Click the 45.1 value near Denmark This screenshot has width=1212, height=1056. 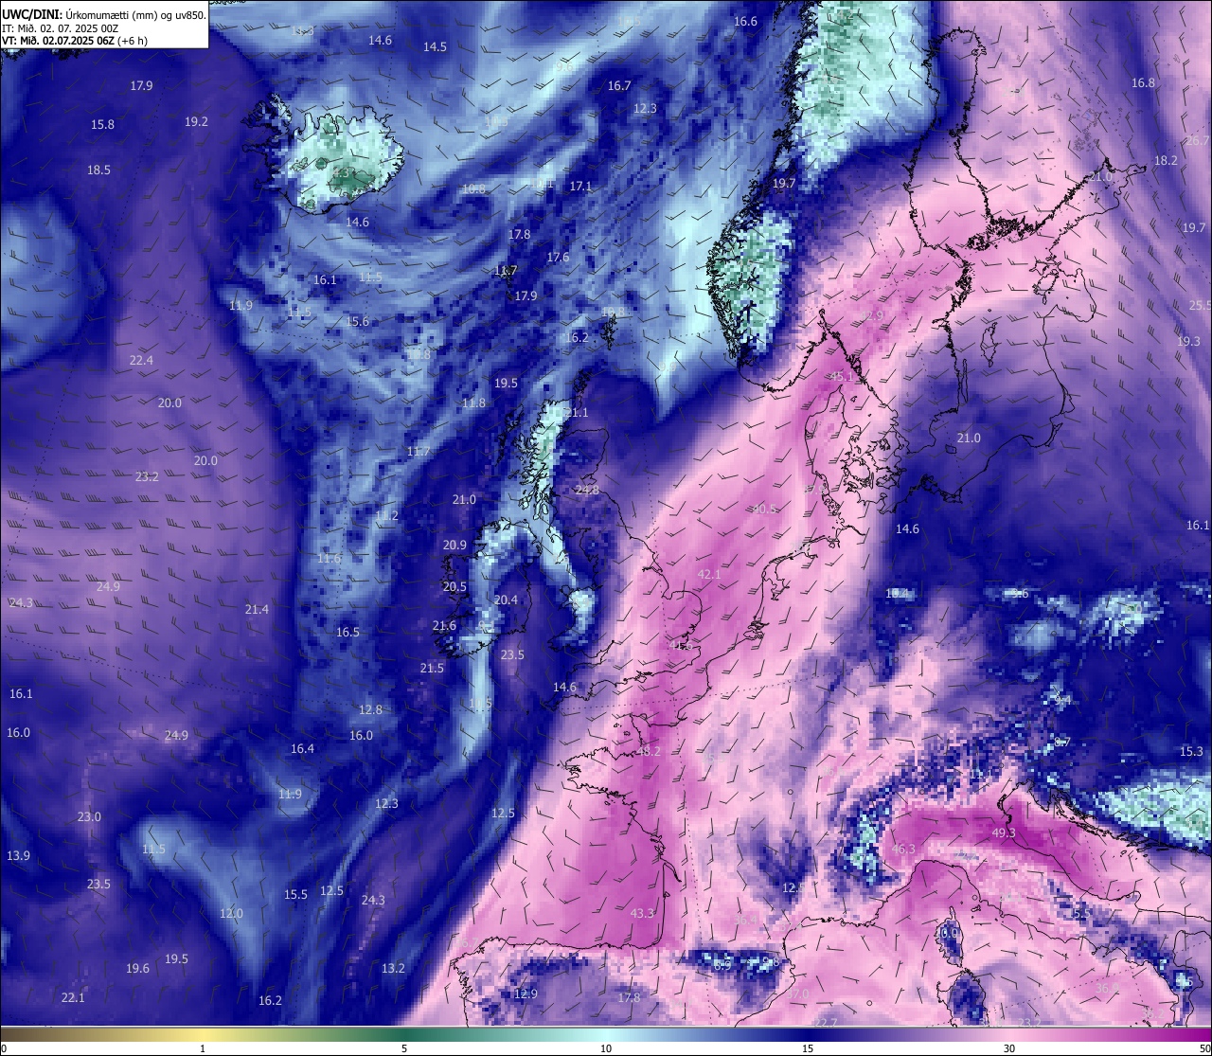(841, 376)
